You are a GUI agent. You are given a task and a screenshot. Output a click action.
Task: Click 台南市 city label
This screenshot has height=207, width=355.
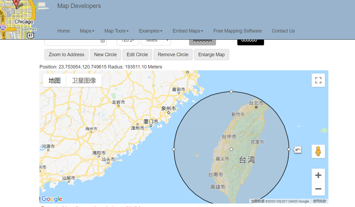click(216, 175)
